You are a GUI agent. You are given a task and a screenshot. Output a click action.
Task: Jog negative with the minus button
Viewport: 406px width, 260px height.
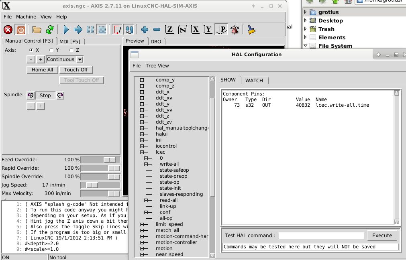(x=31, y=59)
